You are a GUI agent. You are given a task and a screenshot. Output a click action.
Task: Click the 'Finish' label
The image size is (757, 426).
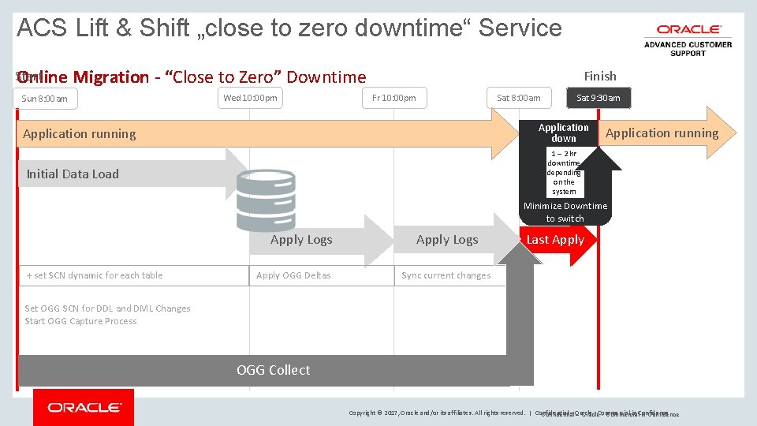click(600, 77)
